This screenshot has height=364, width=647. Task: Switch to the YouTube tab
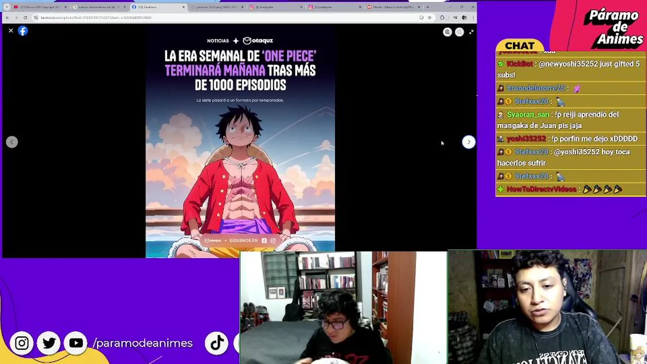pos(39,7)
